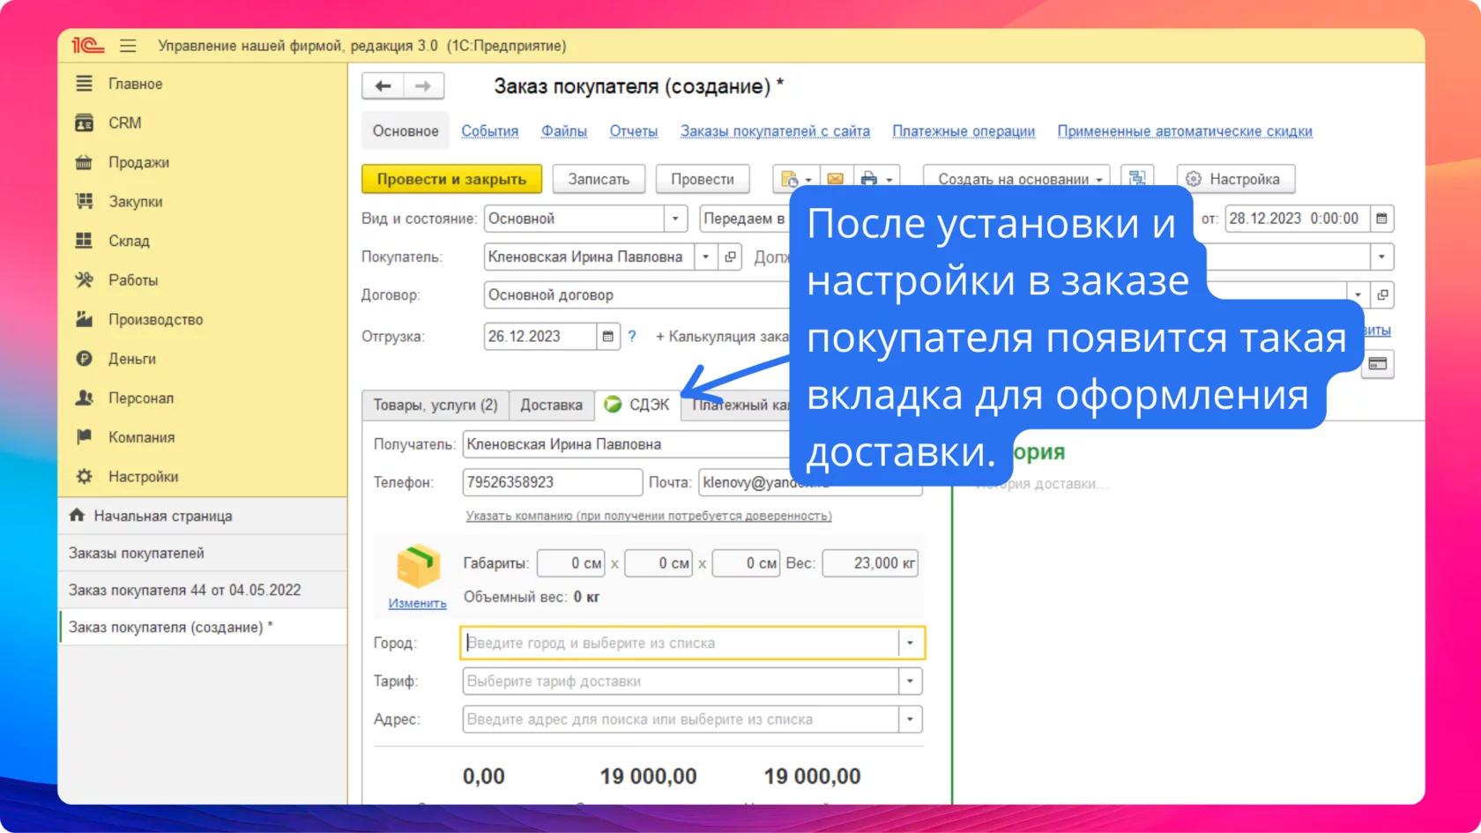Expand Покупатель dropdown arrow
This screenshot has height=833, width=1481.
click(706, 257)
